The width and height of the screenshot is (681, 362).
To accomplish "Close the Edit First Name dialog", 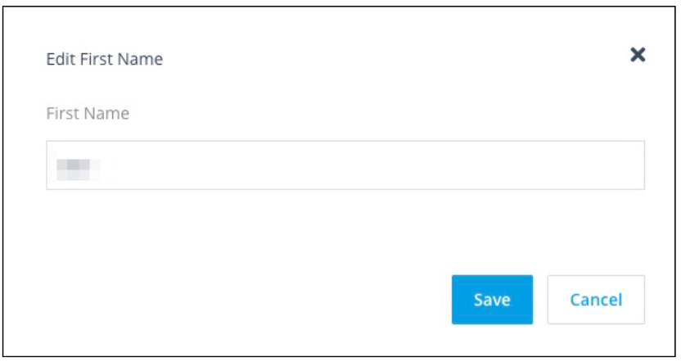I will [x=638, y=55].
